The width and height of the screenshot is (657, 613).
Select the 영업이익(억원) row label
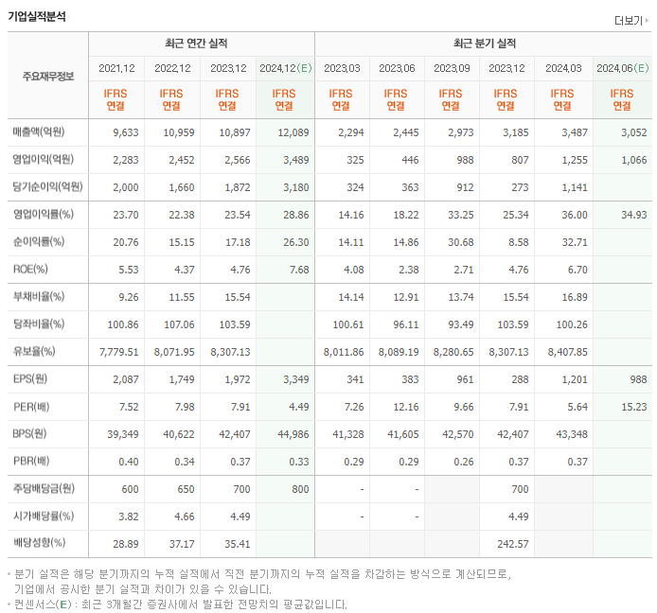[44, 159]
